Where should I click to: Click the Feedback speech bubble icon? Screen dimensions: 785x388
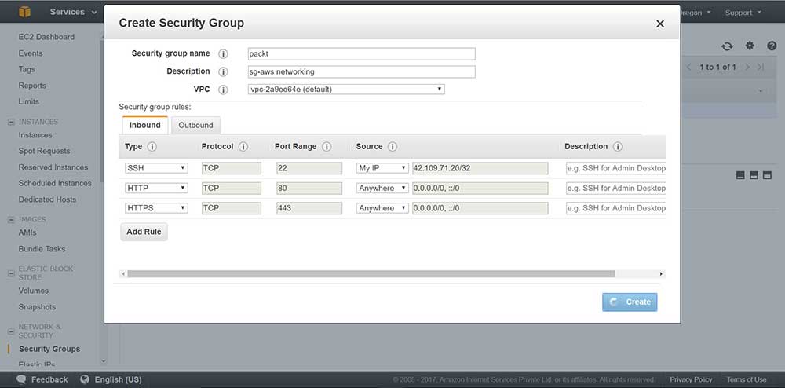[21, 379]
